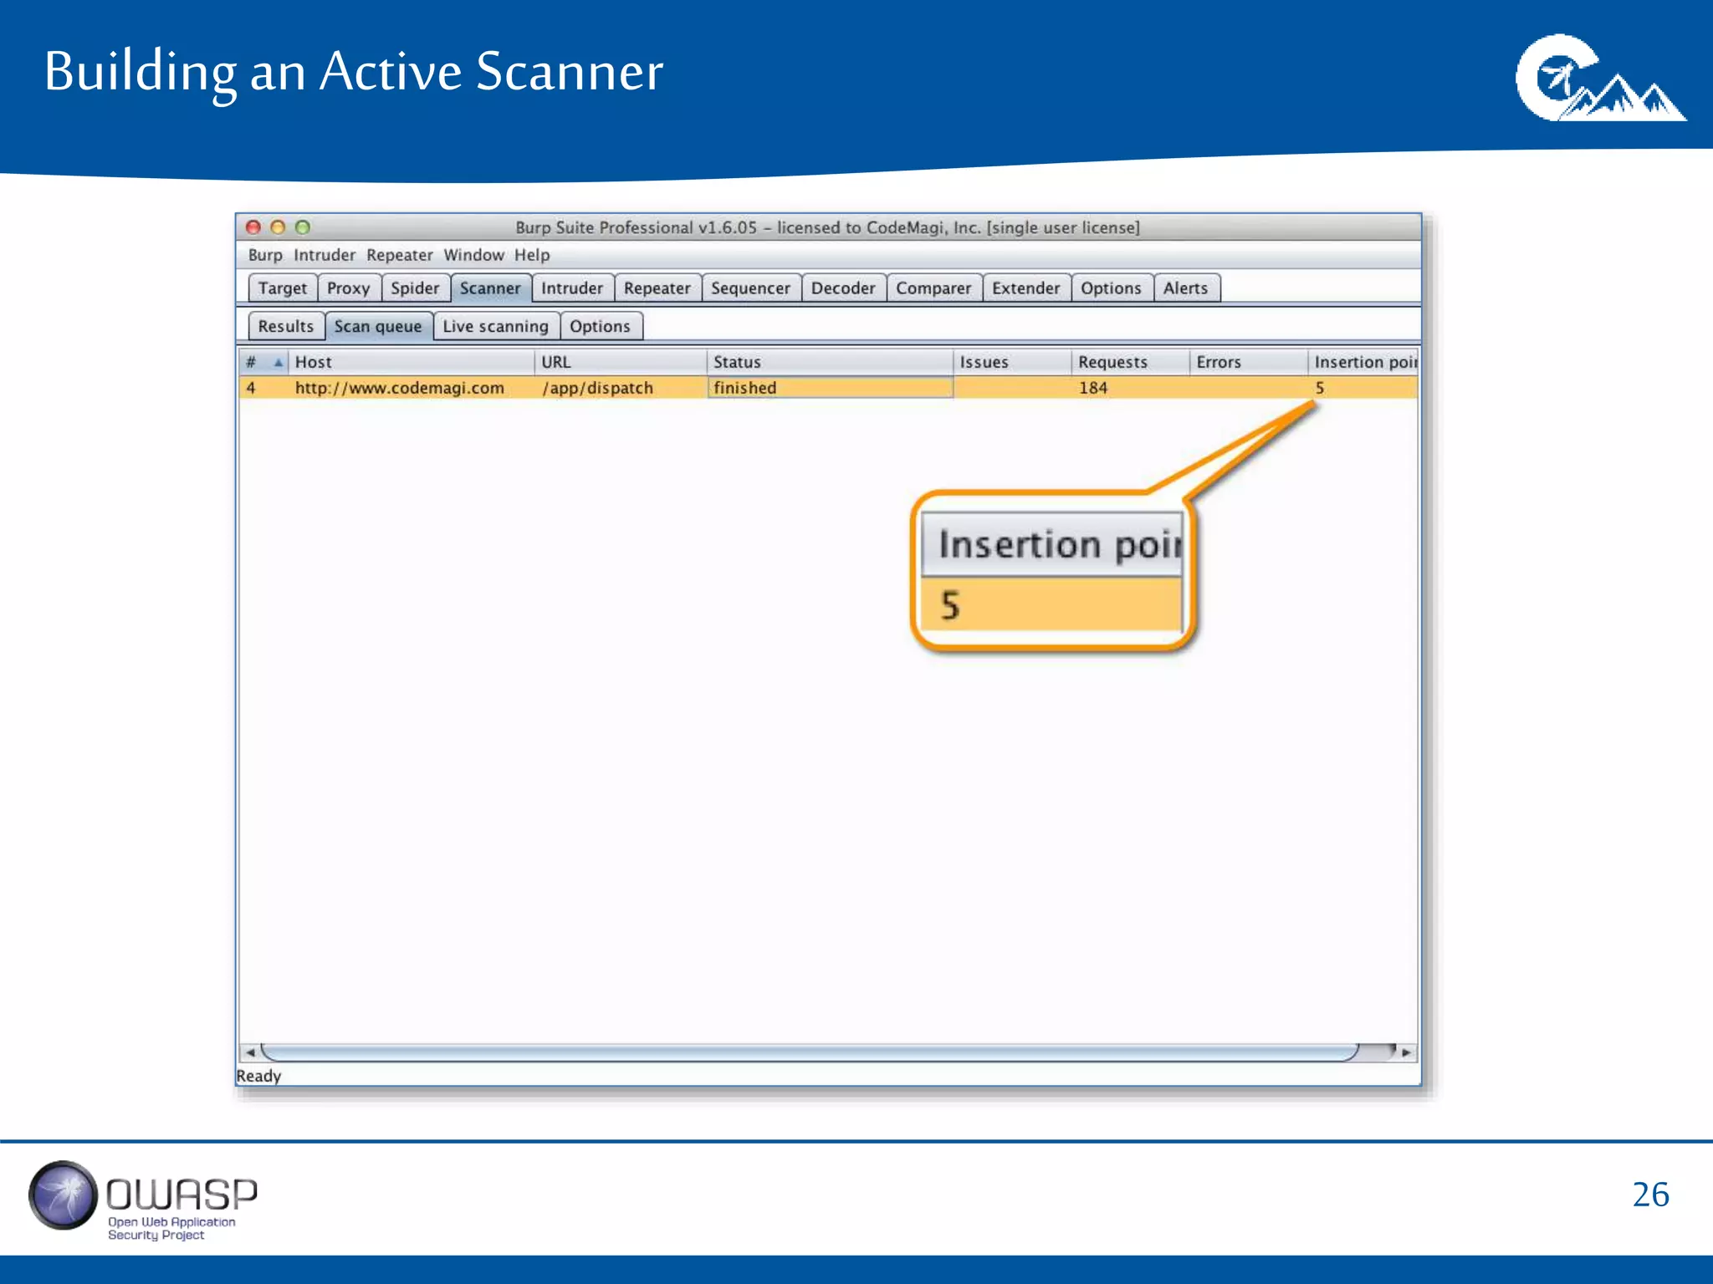
Task: Click the red close window button
Action: pos(253,227)
